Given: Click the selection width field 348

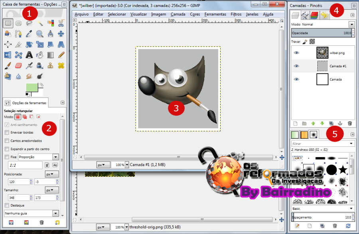Looking at the screenshot, I should 18,198.
